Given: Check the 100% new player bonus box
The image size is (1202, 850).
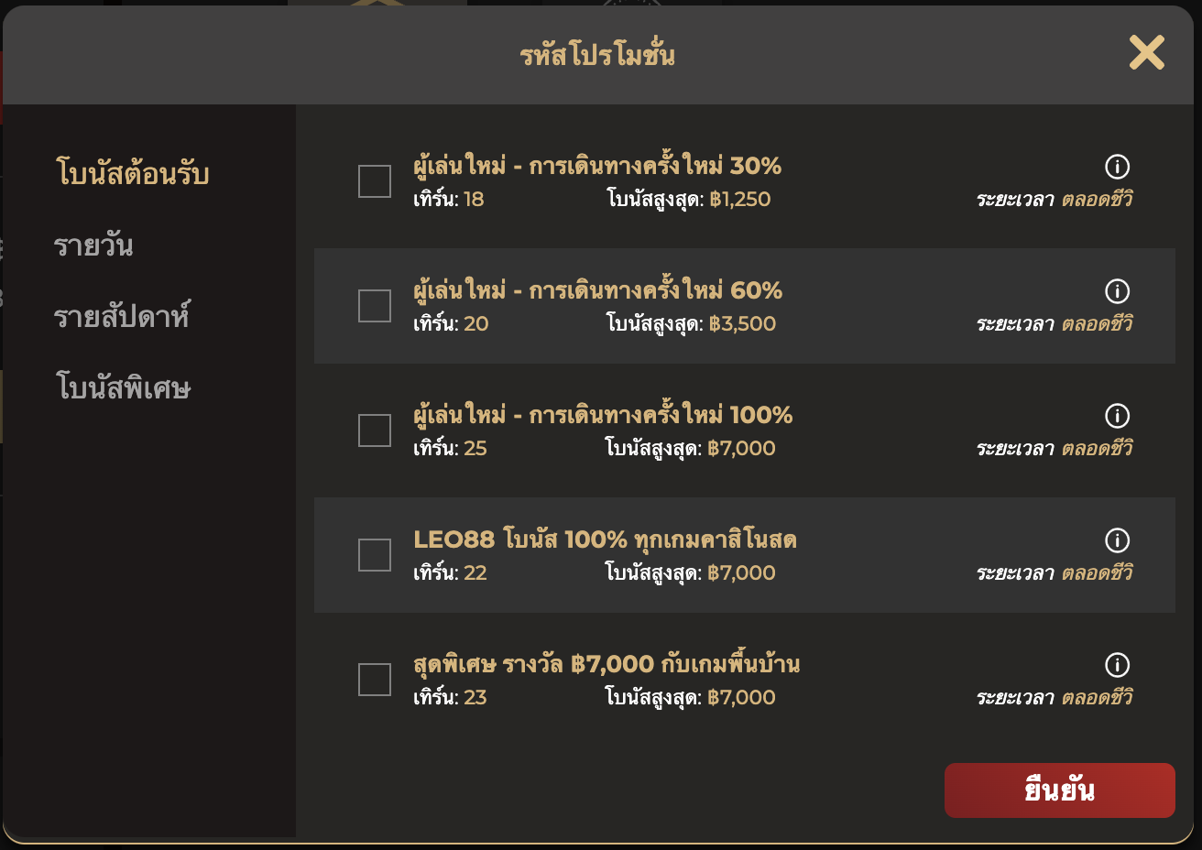Looking at the screenshot, I should click(375, 430).
